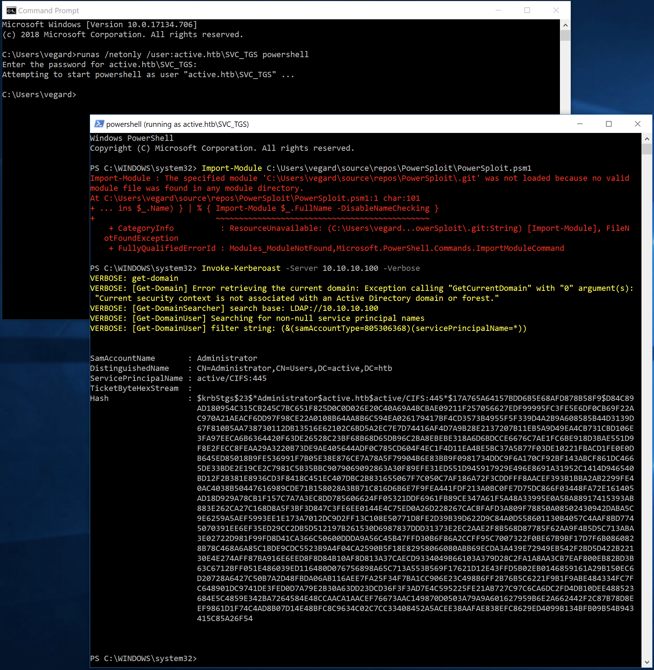
Task: Click the Command Prompt scrollbar up arrow
Action: click(565, 25)
